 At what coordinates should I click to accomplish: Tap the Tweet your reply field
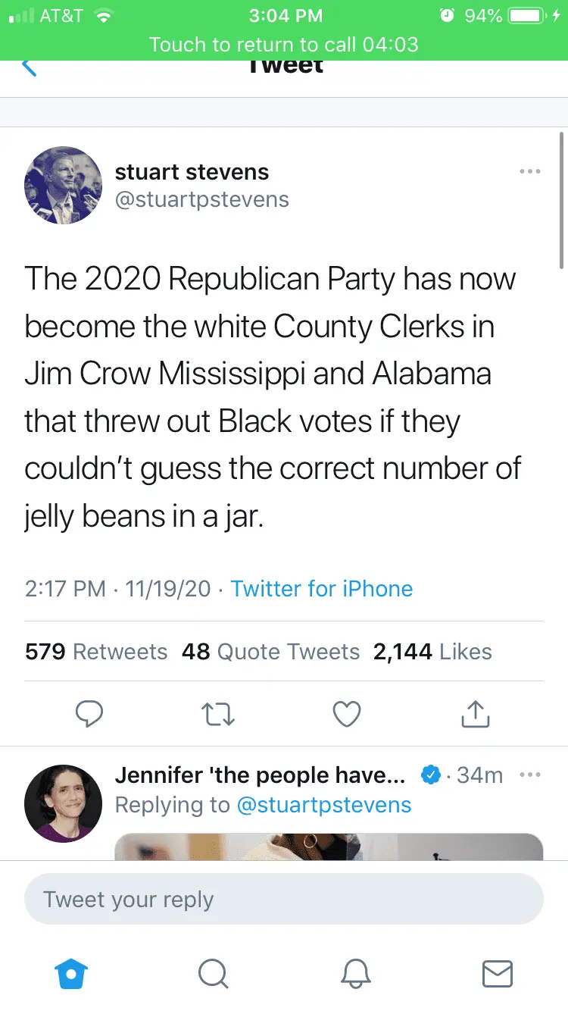284,900
